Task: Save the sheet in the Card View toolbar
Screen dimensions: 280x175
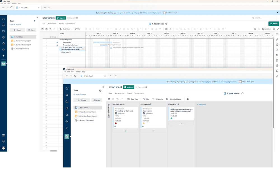Action: pyautogui.click(x=109, y=99)
